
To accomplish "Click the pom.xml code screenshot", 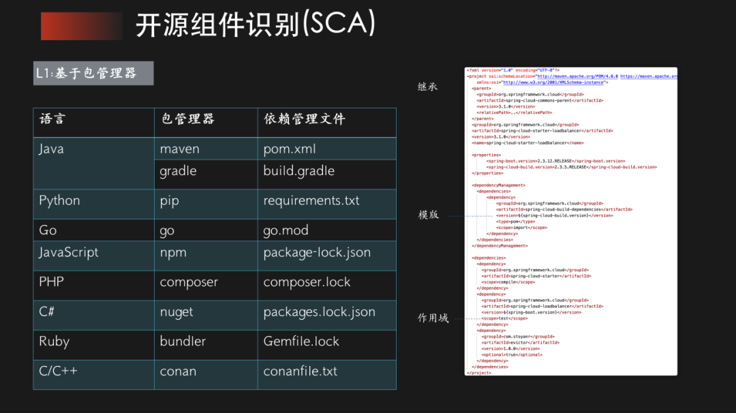I will tap(571, 221).
